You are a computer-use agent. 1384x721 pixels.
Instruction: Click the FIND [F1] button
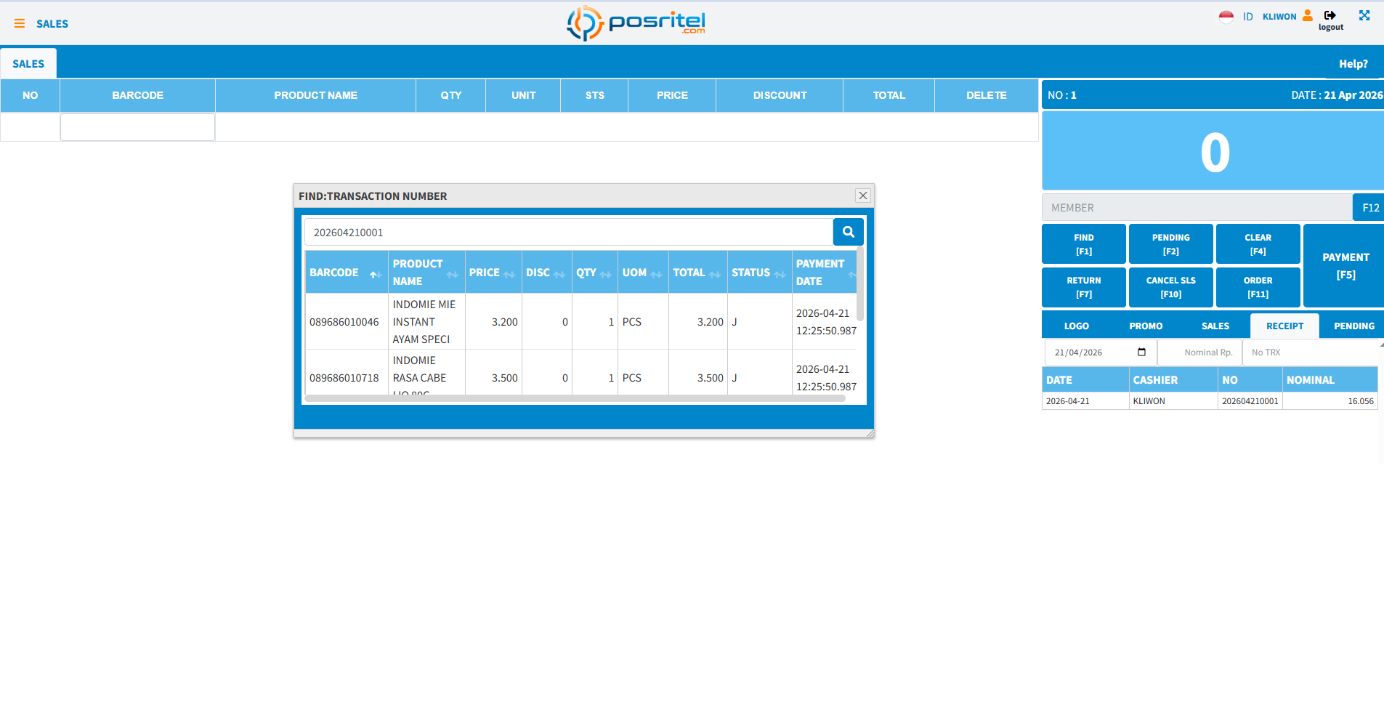click(1084, 244)
